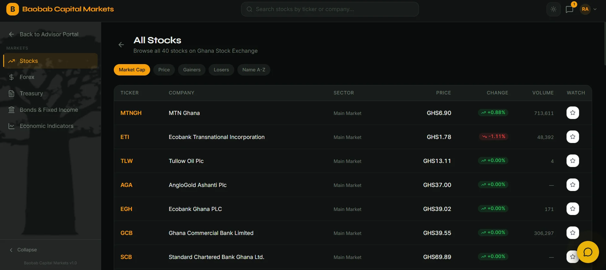Click the Forex dollar sign icon
The width and height of the screenshot is (606, 270).
click(12, 77)
